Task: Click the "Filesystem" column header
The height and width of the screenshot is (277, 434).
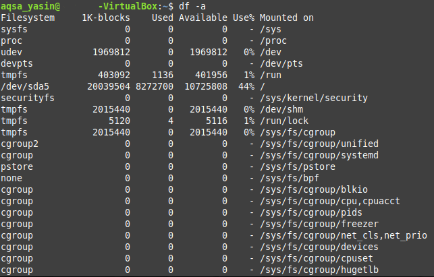Action: click(x=28, y=18)
